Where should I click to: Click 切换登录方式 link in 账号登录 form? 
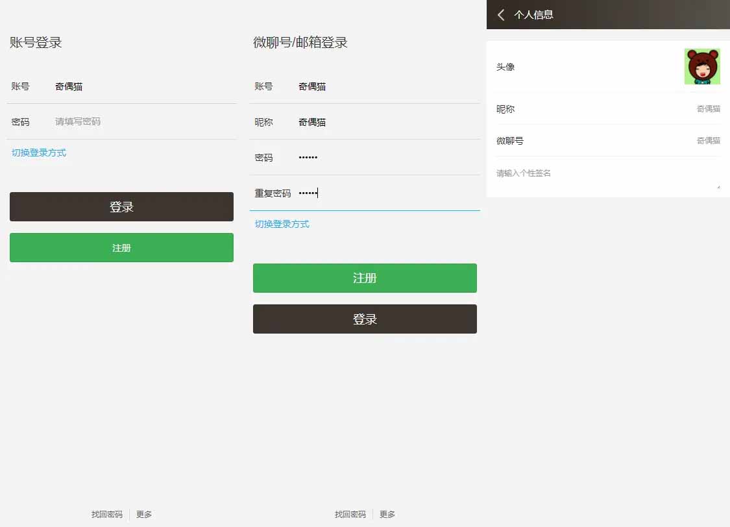[39, 153]
